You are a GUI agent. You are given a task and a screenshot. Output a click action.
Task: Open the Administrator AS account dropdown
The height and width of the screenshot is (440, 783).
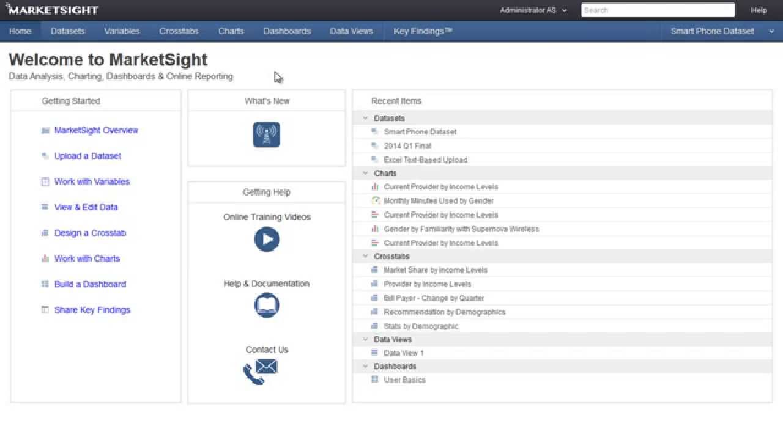[x=533, y=10]
